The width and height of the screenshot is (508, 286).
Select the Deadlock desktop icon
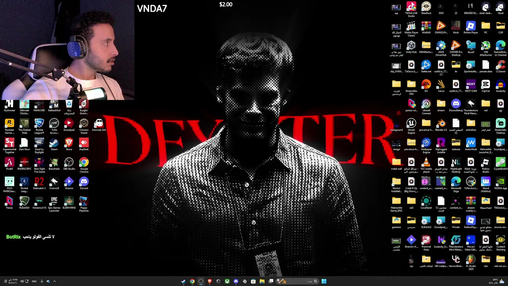[x=426, y=8]
